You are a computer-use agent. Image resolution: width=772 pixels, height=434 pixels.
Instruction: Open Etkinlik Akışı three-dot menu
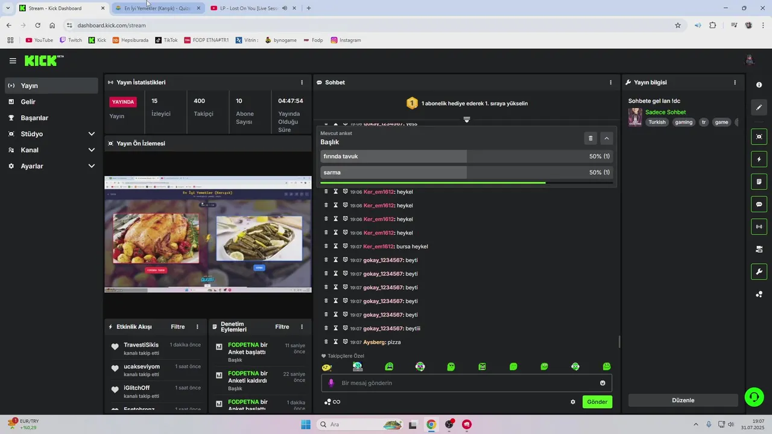[x=197, y=327]
